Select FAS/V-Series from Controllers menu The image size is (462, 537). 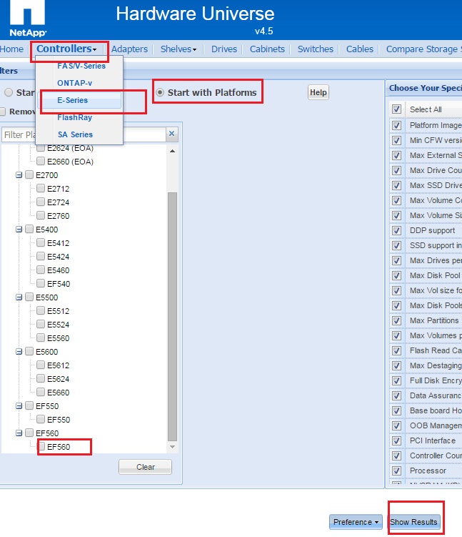pos(81,66)
